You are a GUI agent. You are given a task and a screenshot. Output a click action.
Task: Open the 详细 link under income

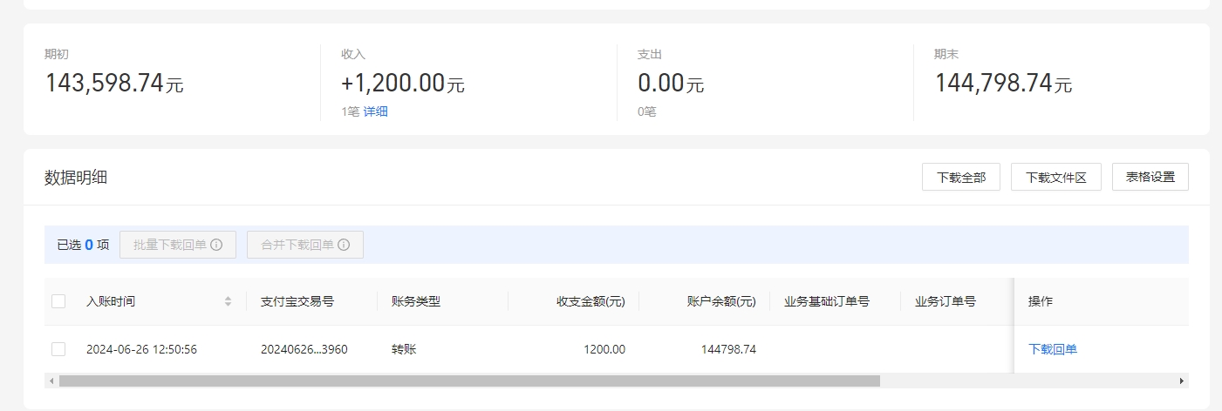point(376,111)
